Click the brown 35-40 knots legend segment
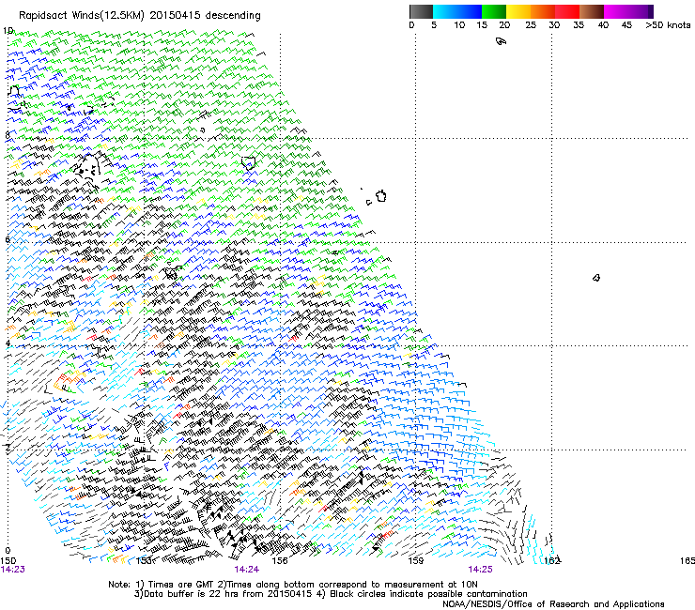The width and height of the screenshot is (695, 610). click(x=592, y=11)
